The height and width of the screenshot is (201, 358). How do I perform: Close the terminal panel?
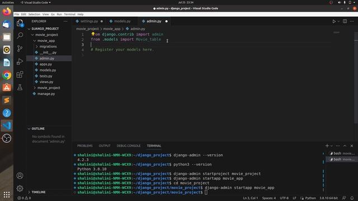coord(352,146)
